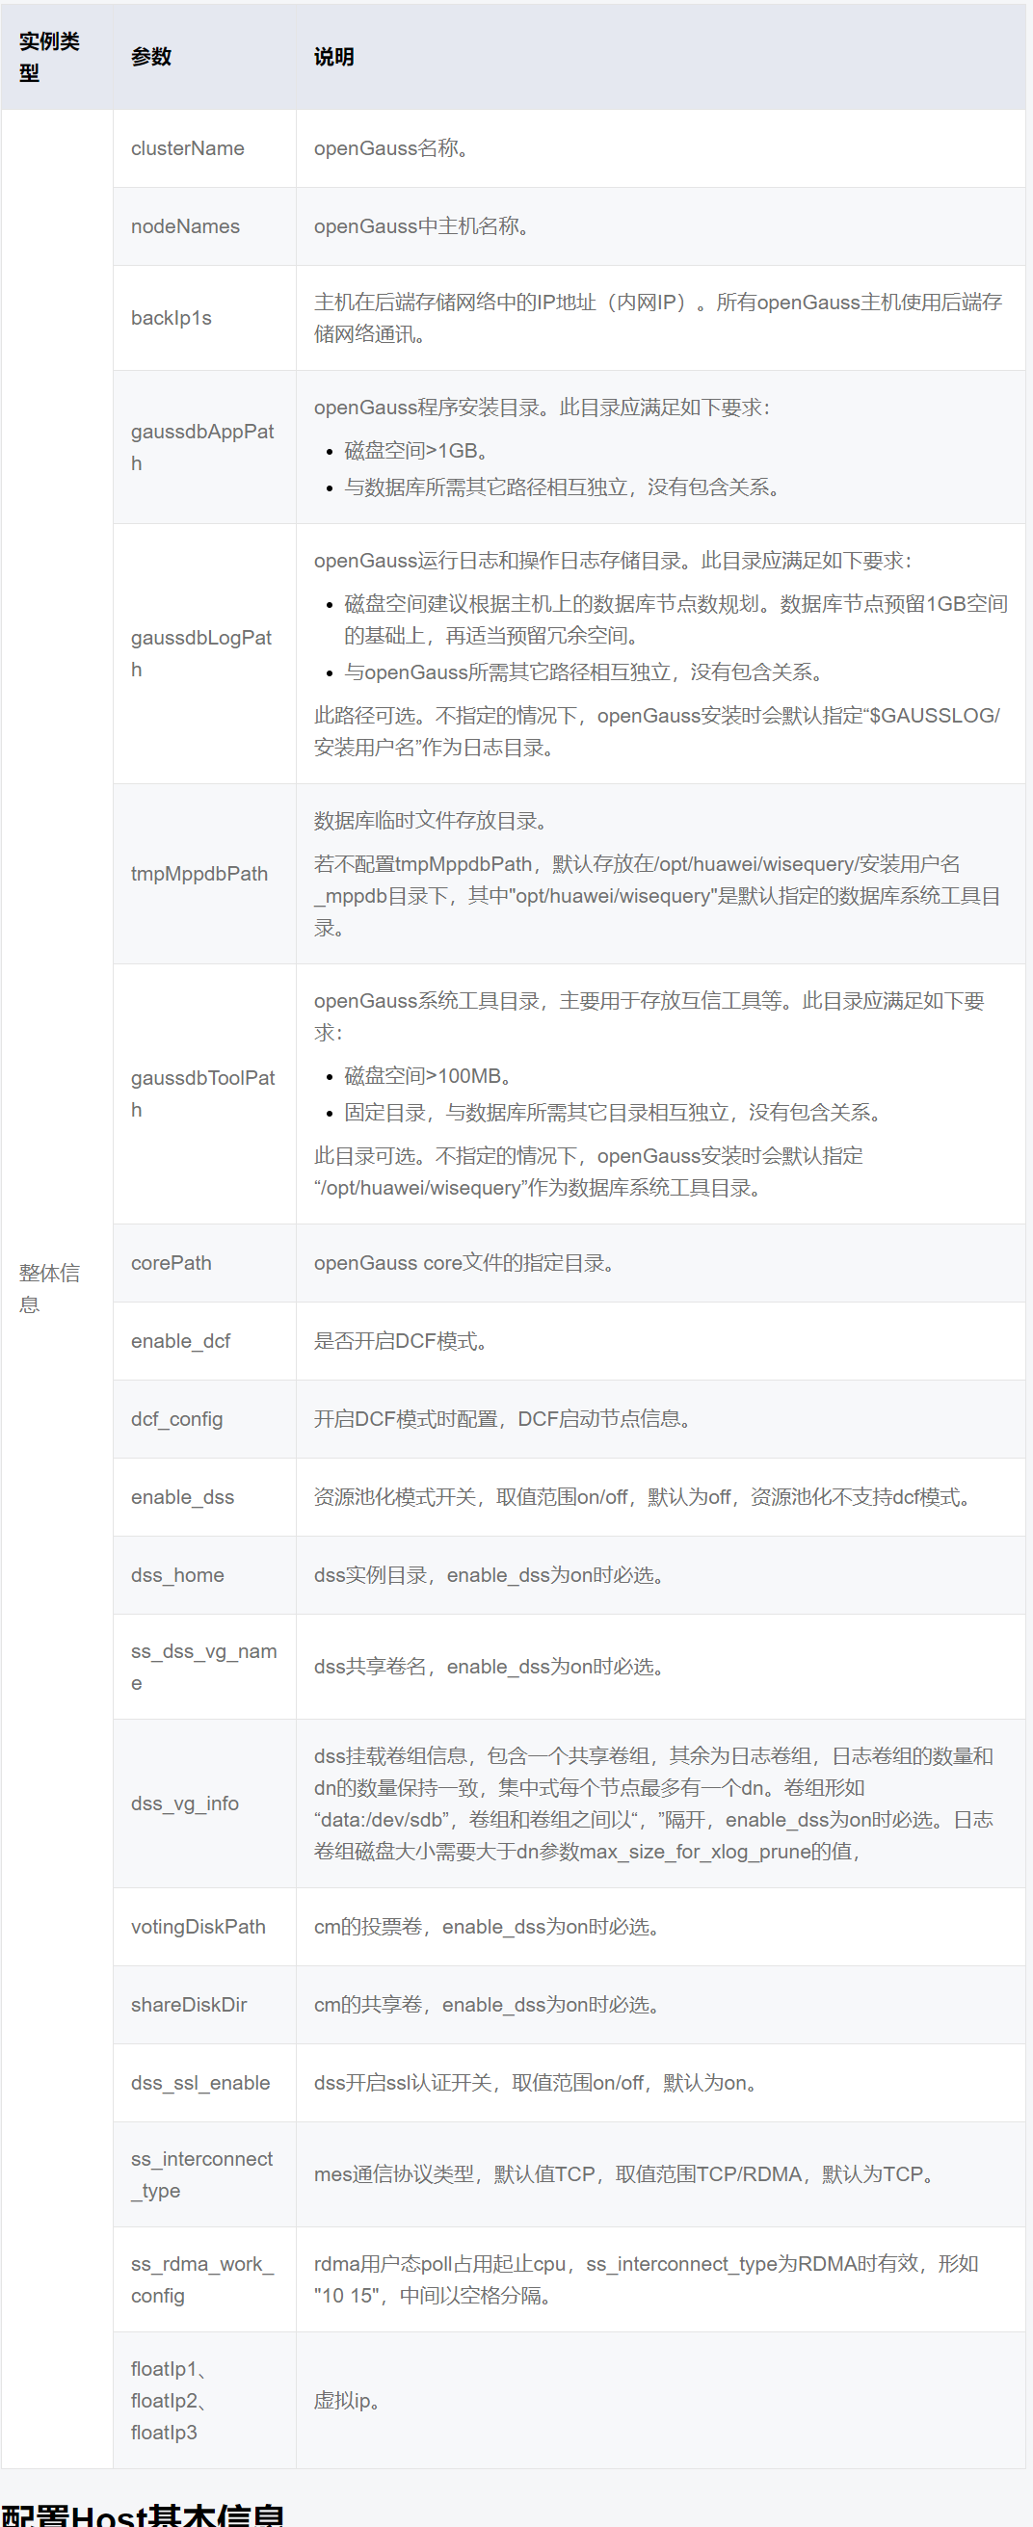Click the gaussdbToolPath note about /opt/huawei/wisequery default
The height and width of the screenshot is (2527, 1033).
point(589,1172)
